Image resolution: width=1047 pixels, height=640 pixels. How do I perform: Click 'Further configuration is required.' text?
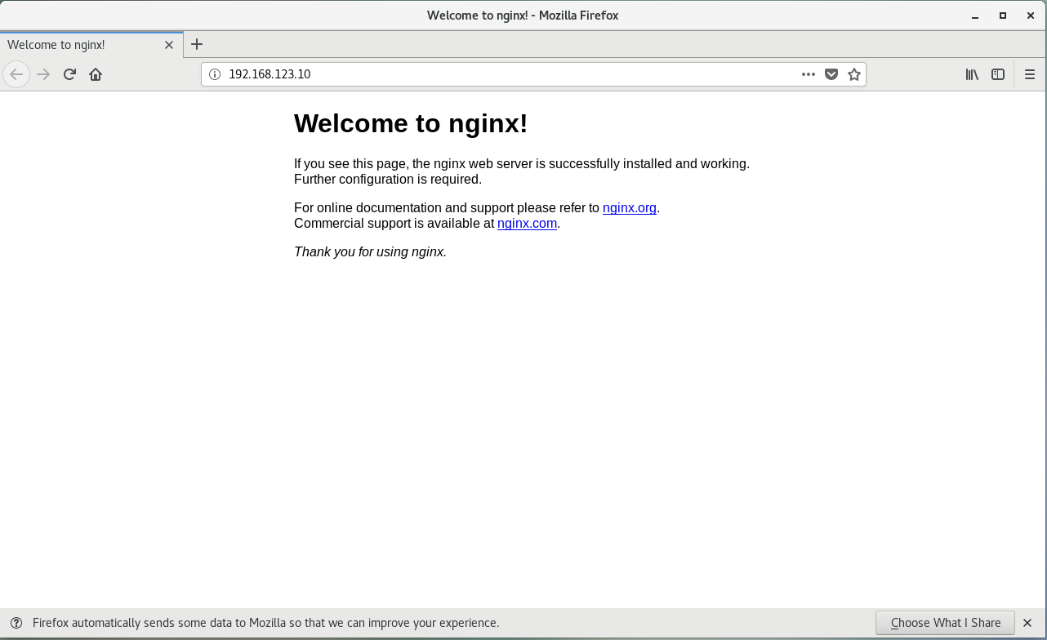[388, 179]
